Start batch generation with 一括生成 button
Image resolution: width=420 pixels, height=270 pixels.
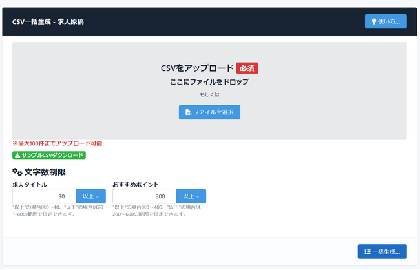(x=382, y=251)
